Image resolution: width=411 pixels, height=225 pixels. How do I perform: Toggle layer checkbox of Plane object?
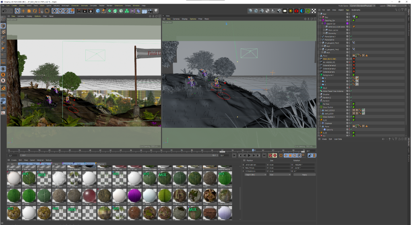pos(348,55)
